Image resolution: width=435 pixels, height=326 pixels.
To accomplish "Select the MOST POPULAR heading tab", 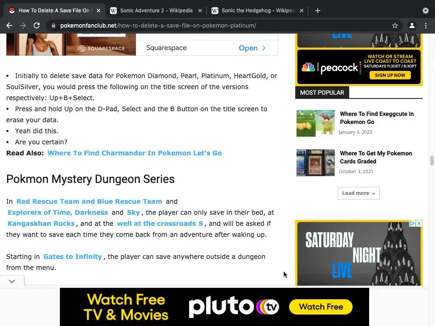I will [x=322, y=93].
